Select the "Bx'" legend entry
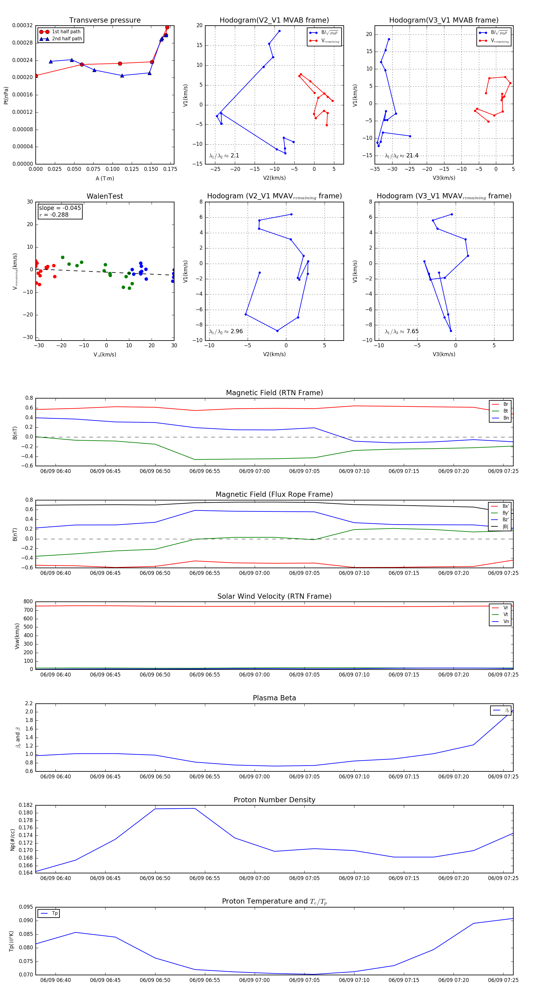Image resolution: width=549 pixels, height=1007 pixels. (500, 506)
